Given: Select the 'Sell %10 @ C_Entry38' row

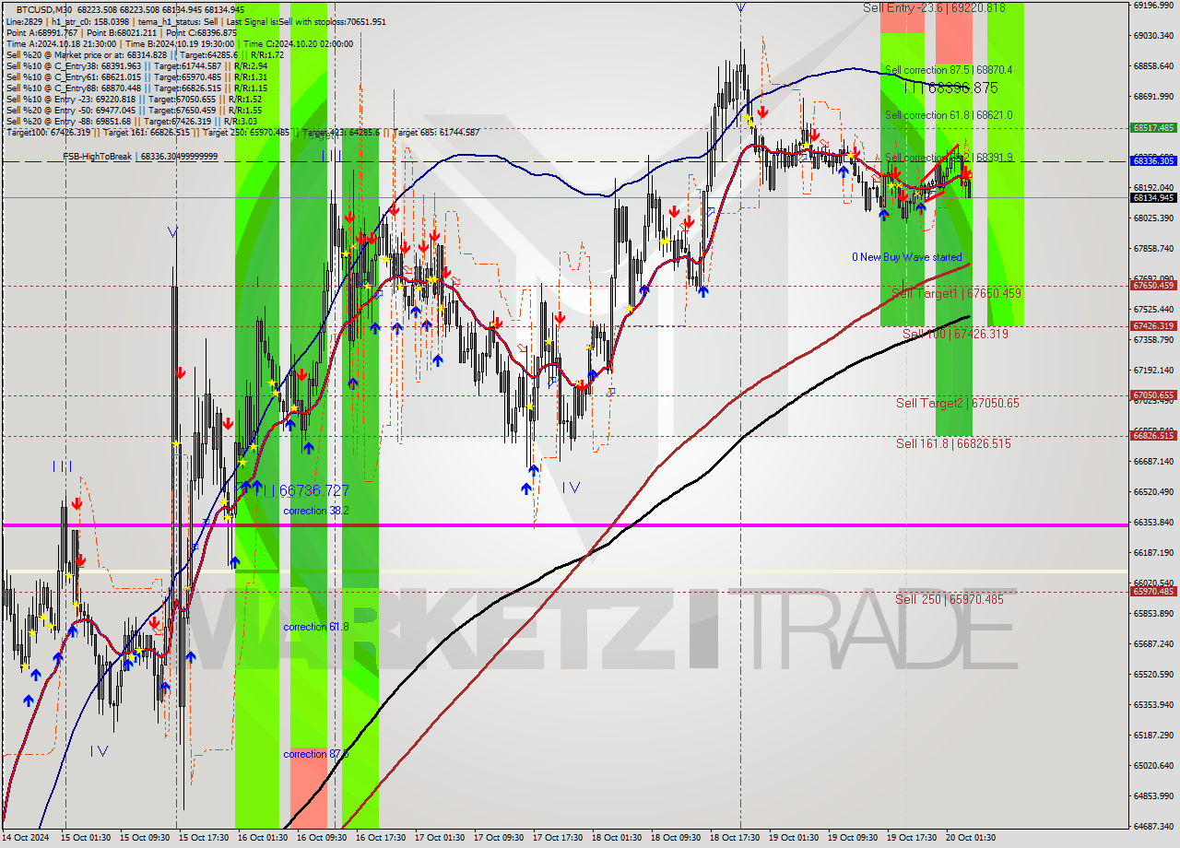Looking at the screenshot, I should 136,65.
